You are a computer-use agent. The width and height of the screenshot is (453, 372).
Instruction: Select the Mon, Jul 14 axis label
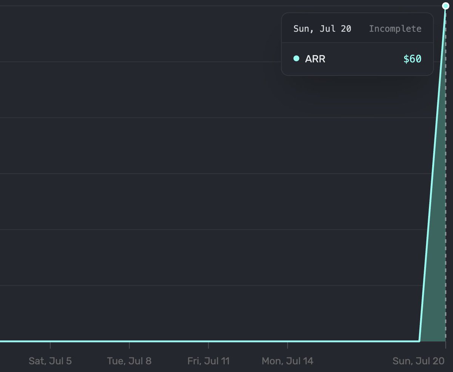point(287,361)
